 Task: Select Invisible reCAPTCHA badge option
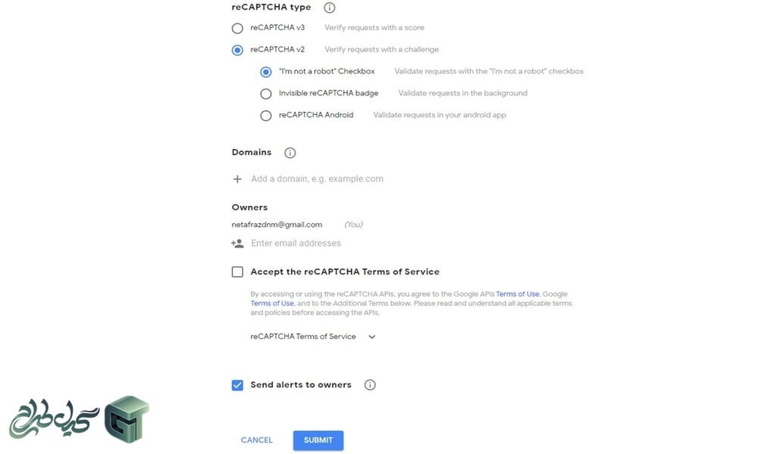pyautogui.click(x=266, y=94)
